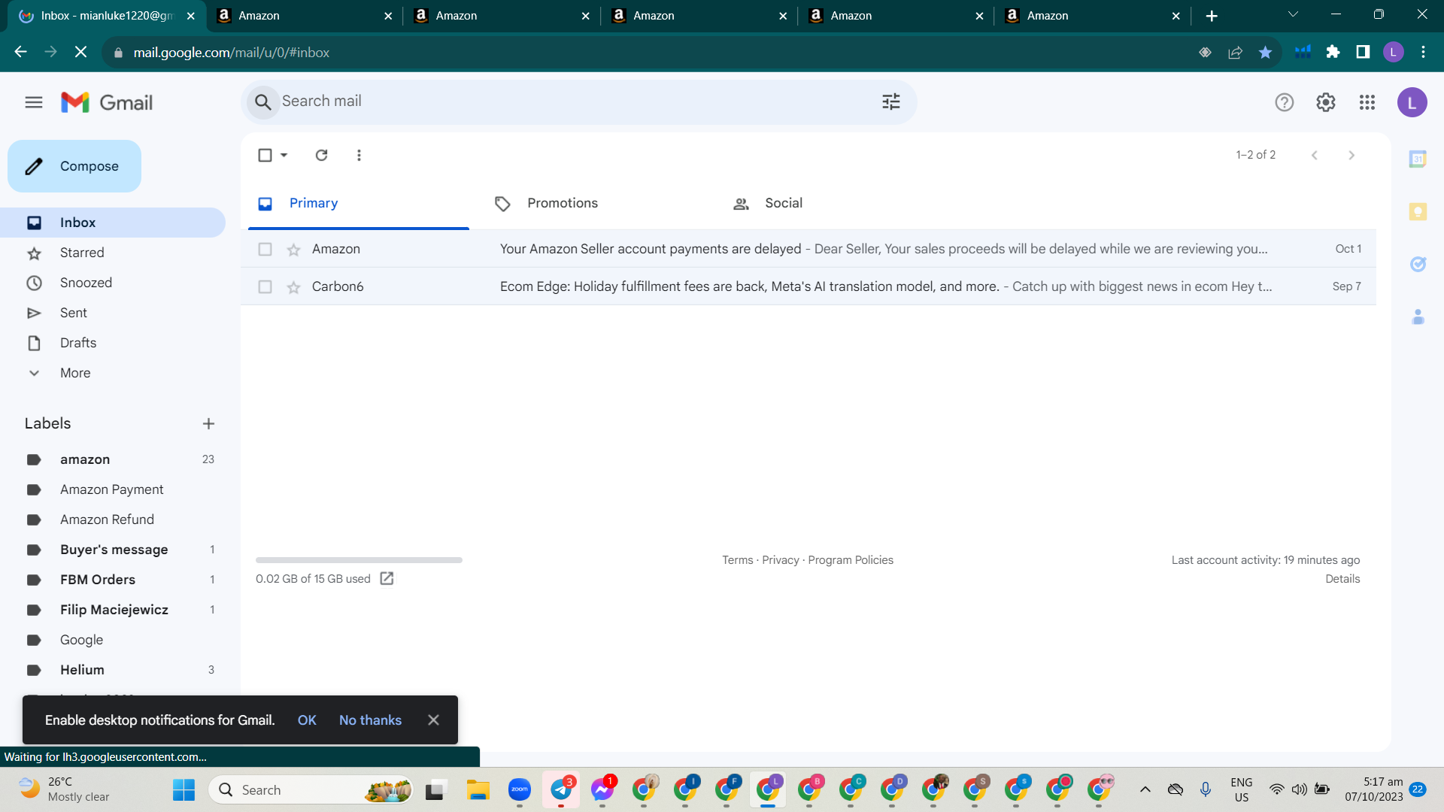Open the Privacy link
This screenshot has height=812, width=1444.
pos(781,560)
